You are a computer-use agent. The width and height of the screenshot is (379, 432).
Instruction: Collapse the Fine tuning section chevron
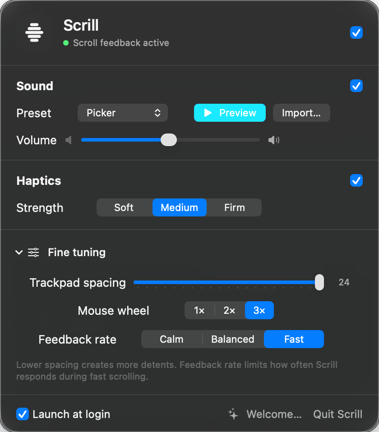19,253
